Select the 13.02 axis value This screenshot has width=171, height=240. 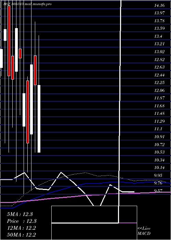point(159,52)
